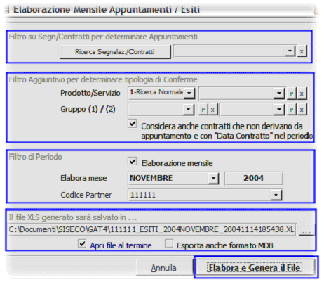
Task: Browse for XLS save path with ... button
Action: point(306,229)
